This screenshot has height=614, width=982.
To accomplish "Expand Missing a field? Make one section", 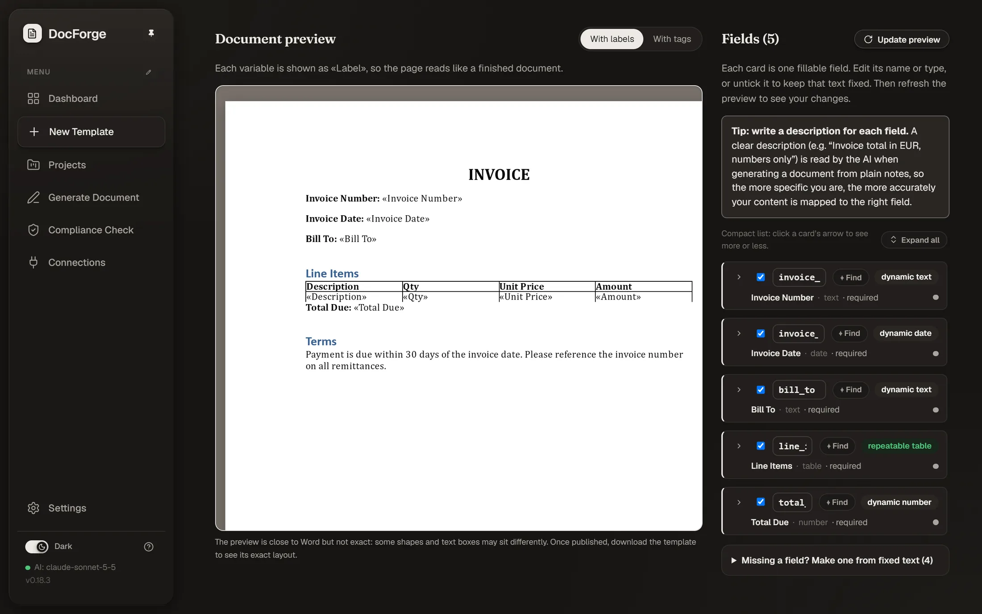I will point(835,560).
